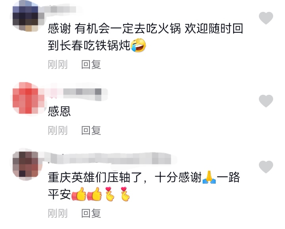
Task: Like the 重庆英雄们压轴了 comment
Action: (266, 167)
